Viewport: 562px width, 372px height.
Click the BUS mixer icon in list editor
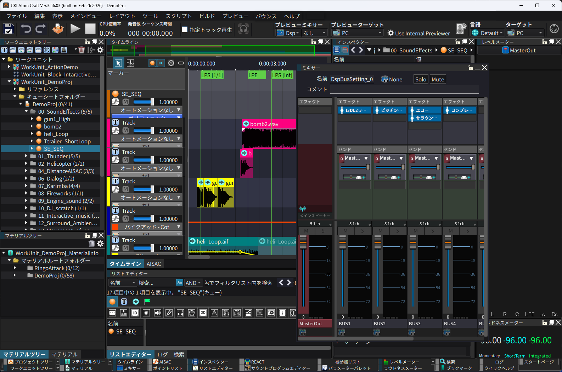[x=226, y=313]
